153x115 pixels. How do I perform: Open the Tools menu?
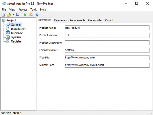coord(34,9)
